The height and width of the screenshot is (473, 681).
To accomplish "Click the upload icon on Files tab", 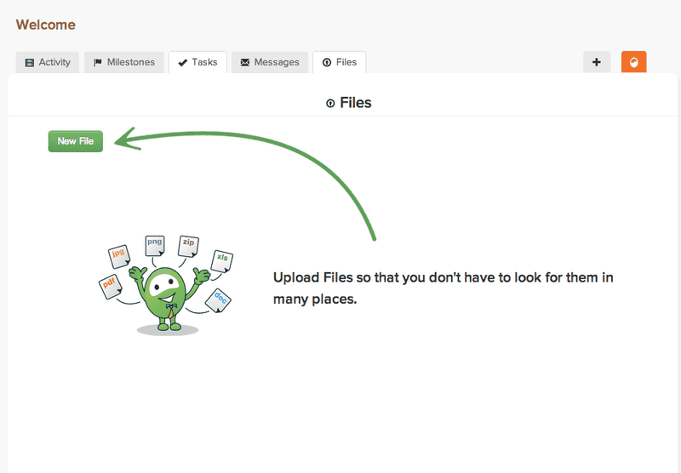I will pyautogui.click(x=327, y=62).
